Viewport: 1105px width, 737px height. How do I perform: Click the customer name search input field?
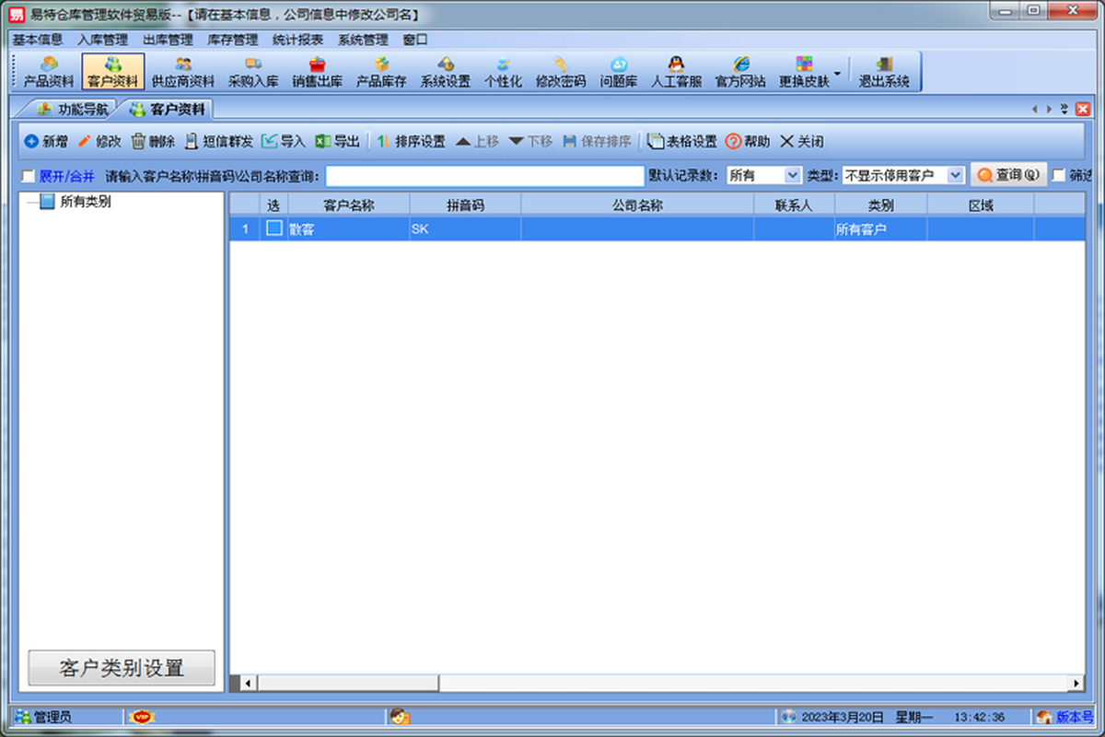[x=485, y=175]
